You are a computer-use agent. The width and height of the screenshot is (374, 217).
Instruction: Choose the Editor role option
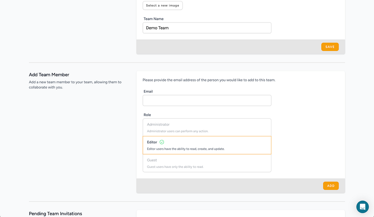207,145
